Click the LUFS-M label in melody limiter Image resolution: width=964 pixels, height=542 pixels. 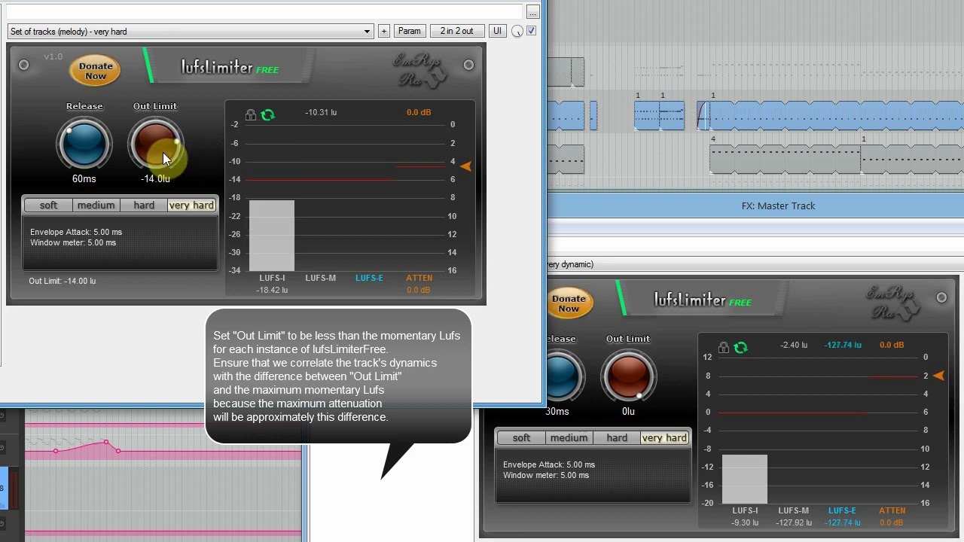(320, 278)
